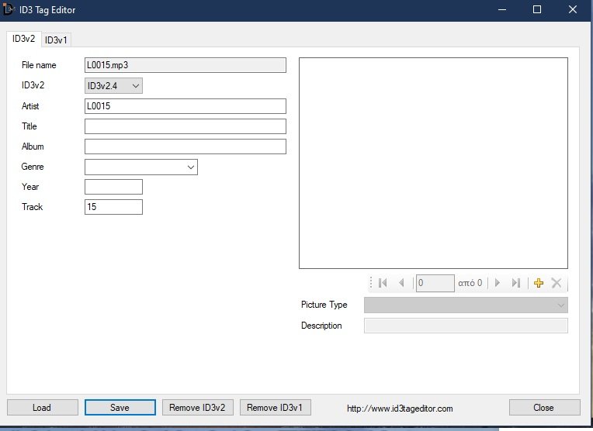Go to the previous picture
Viewport: 593px width, 431px height.
401,284
